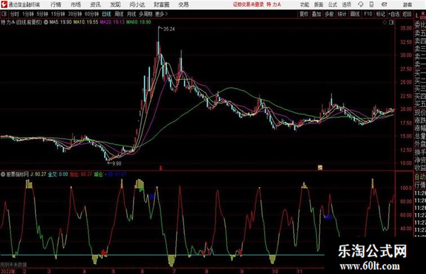The height and width of the screenshot is (274, 426).
Task: Open the mobile phone icon in the top bar
Action: click(x=371, y=4)
